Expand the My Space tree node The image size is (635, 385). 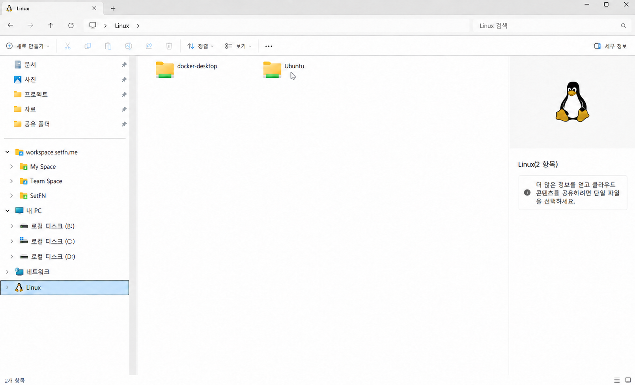(x=11, y=167)
